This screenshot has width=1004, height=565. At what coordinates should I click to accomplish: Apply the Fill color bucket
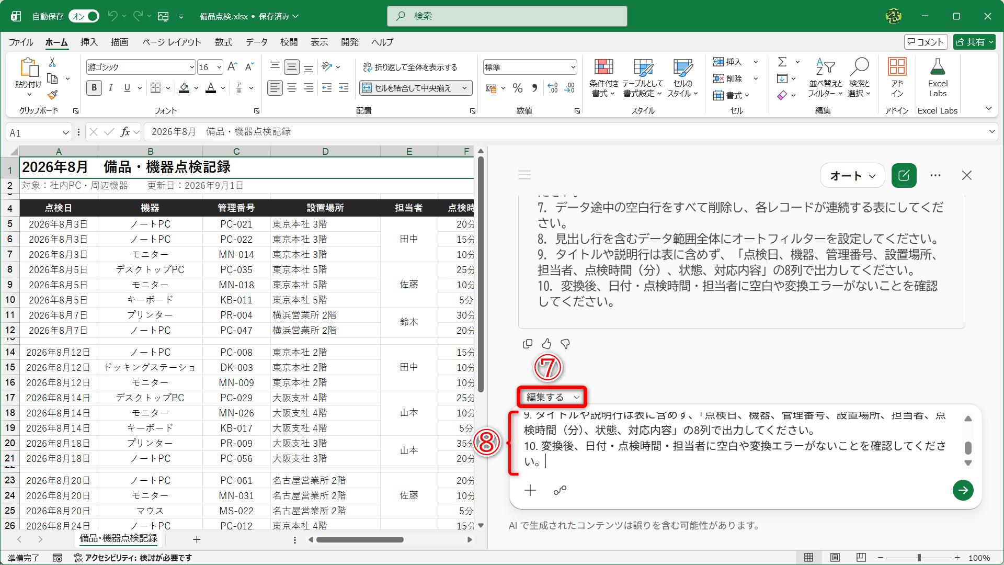(184, 88)
